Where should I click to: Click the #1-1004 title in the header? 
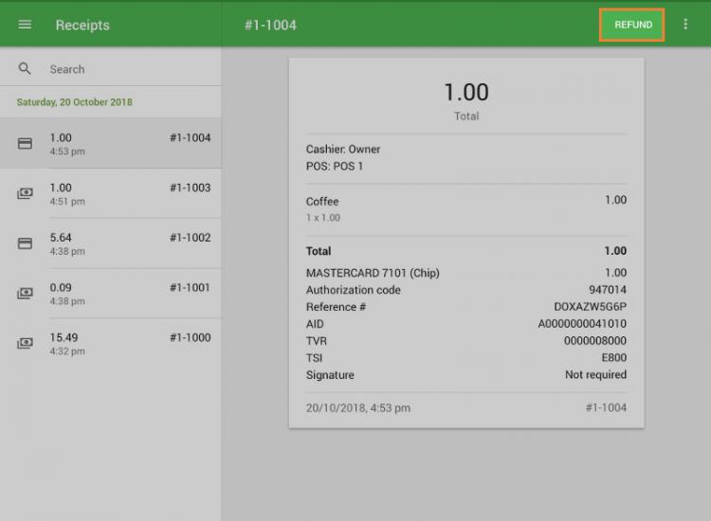271,25
